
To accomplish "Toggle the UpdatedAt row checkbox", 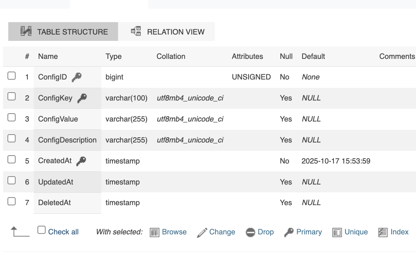I will click(x=12, y=180).
